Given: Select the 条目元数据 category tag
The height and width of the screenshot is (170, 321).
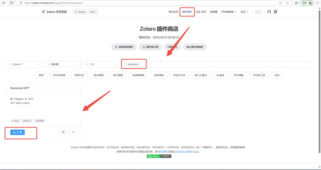Looking at the screenshot, I should point(59,75).
